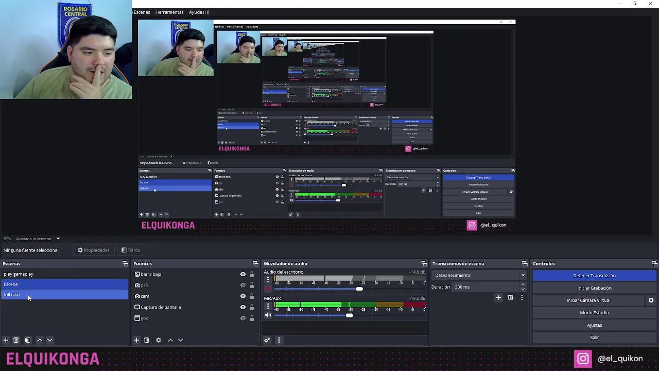Hide the cam source
The image size is (659, 371).
click(x=243, y=296)
